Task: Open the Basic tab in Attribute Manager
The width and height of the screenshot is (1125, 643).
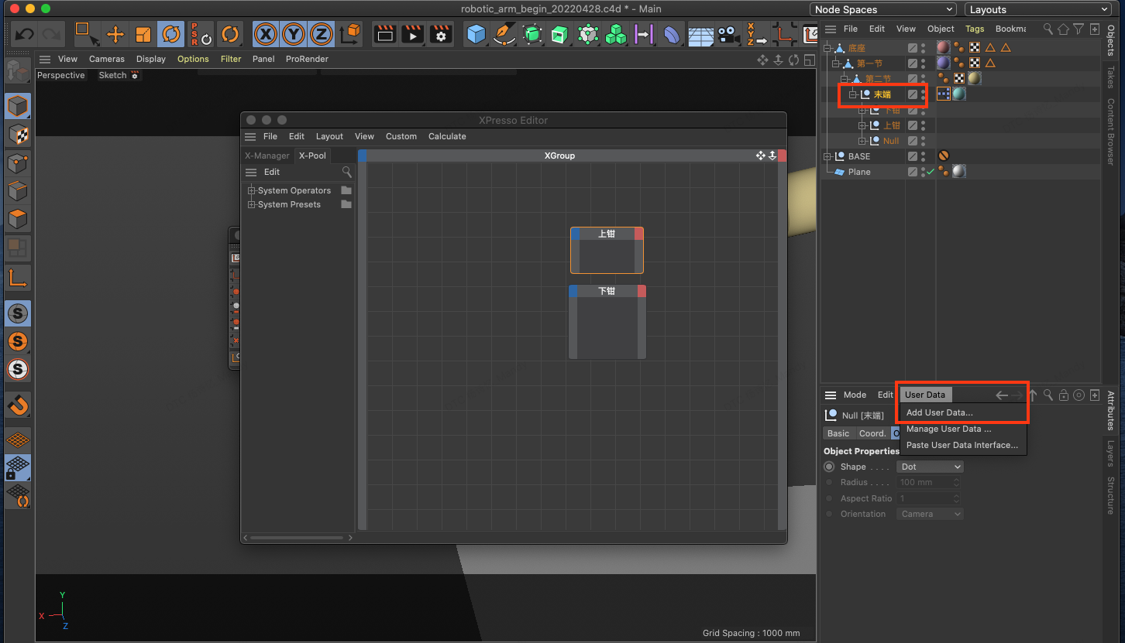Action: pos(838,433)
